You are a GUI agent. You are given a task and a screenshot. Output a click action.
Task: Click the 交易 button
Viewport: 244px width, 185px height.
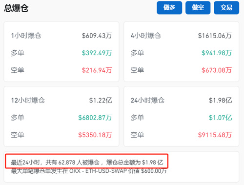pyautogui.click(x=226, y=8)
